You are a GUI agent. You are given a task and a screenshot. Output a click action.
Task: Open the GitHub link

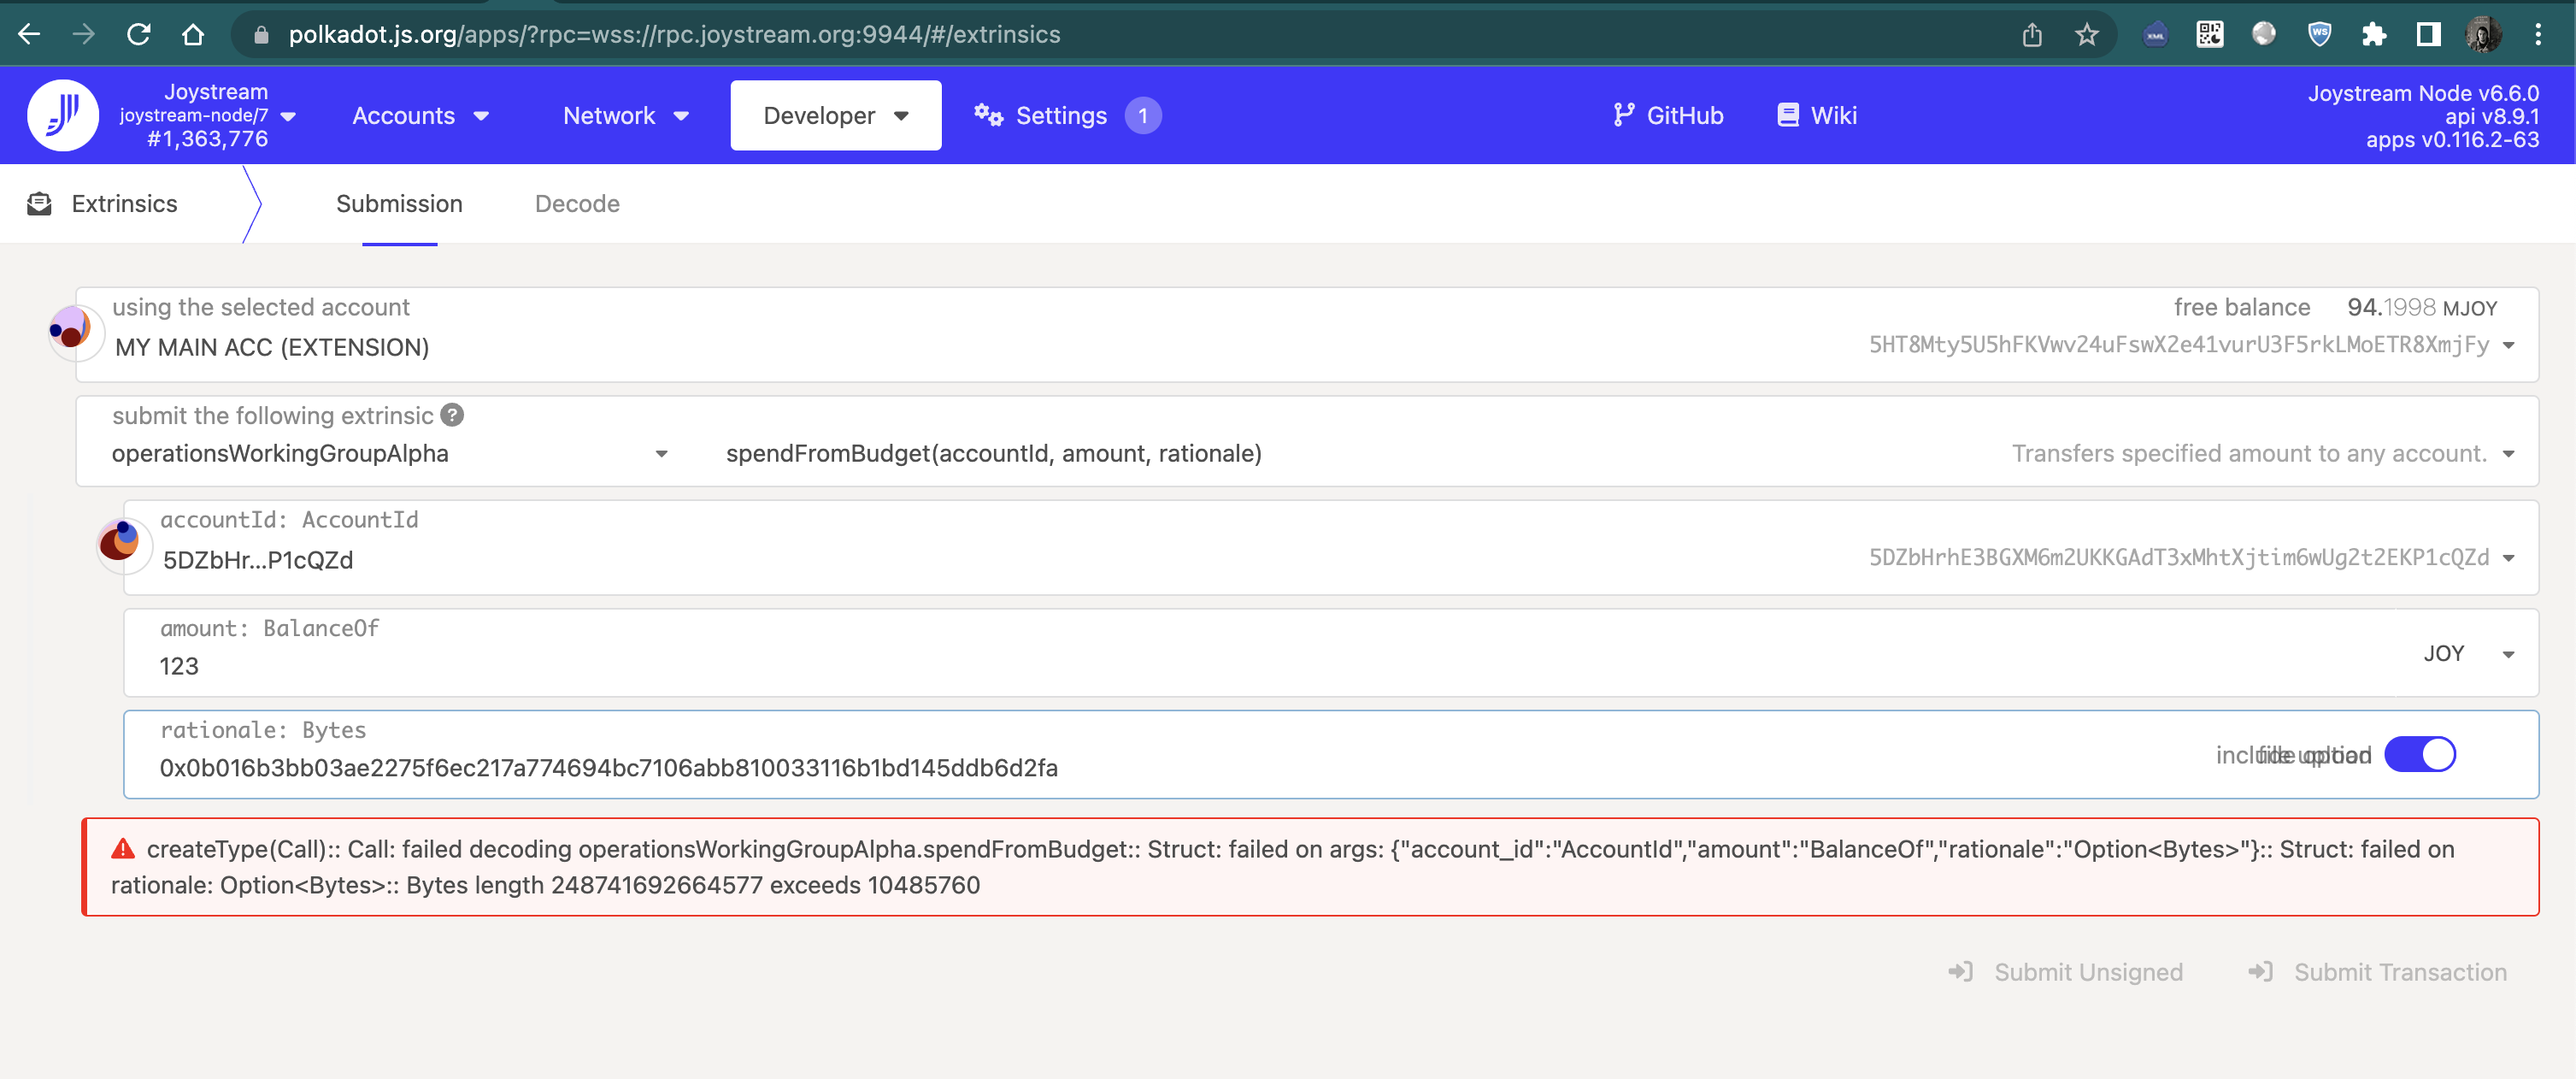(1668, 115)
